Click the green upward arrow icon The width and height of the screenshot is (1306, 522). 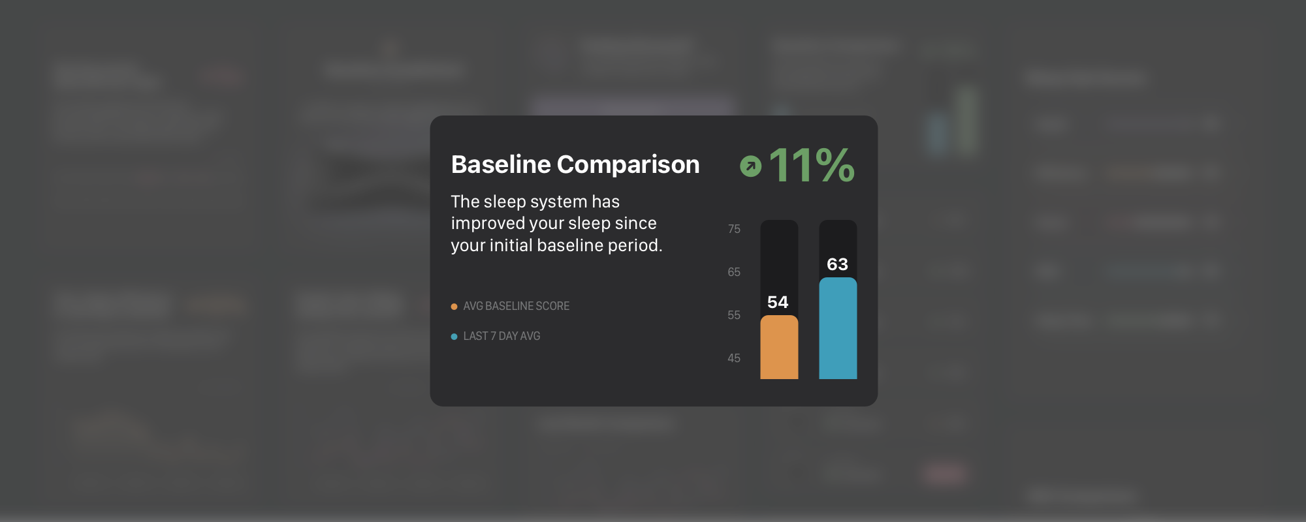(750, 166)
